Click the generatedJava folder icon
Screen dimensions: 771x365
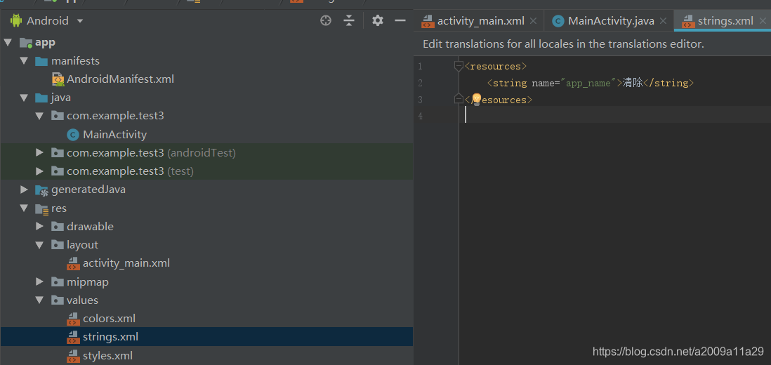pos(41,190)
